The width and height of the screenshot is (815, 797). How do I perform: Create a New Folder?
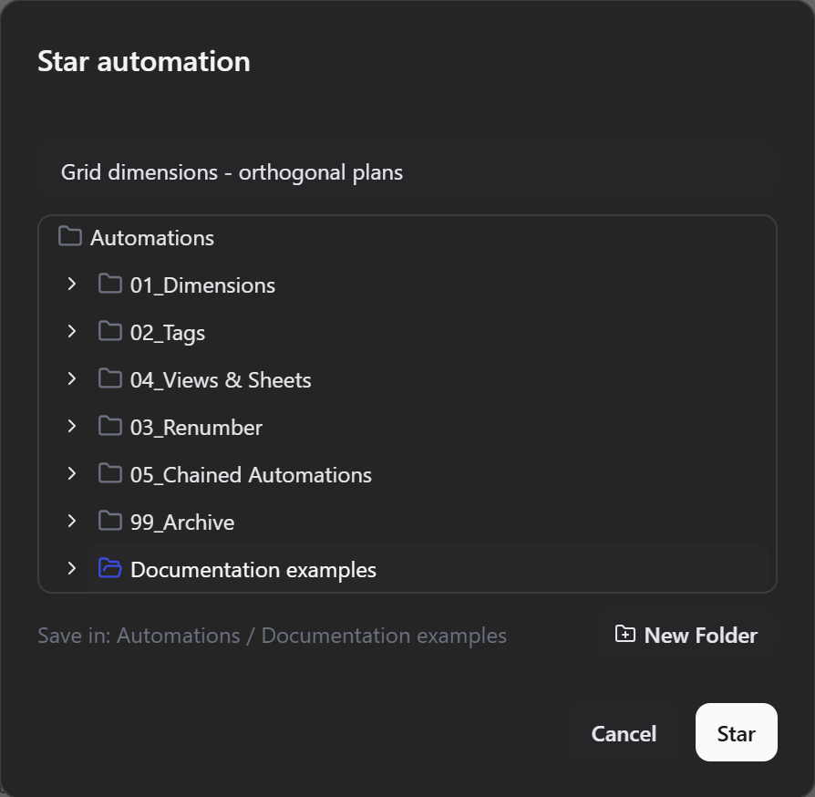click(686, 635)
